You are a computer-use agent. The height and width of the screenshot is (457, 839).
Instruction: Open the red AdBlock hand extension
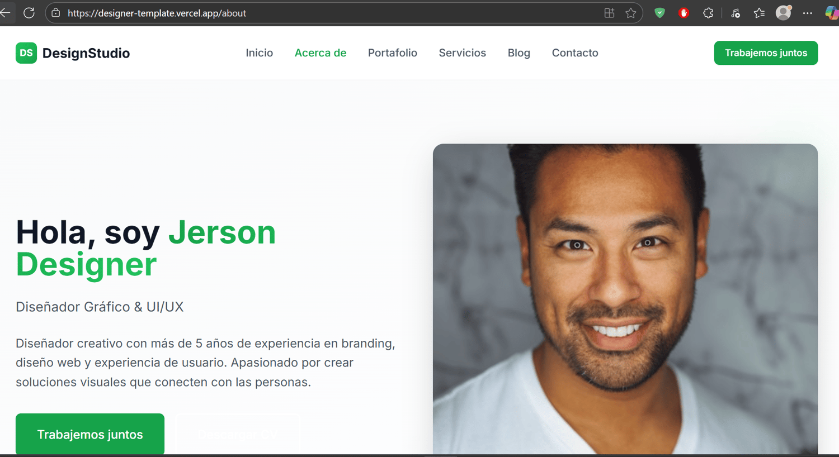(684, 13)
